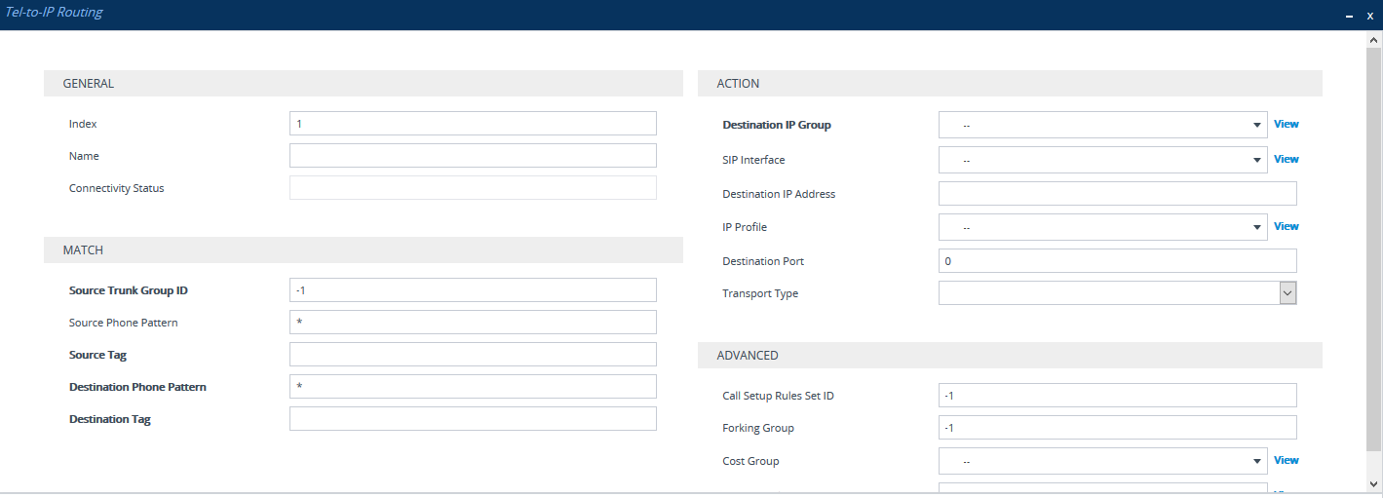Open the Destination IP Group dropdown

pos(1101,125)
